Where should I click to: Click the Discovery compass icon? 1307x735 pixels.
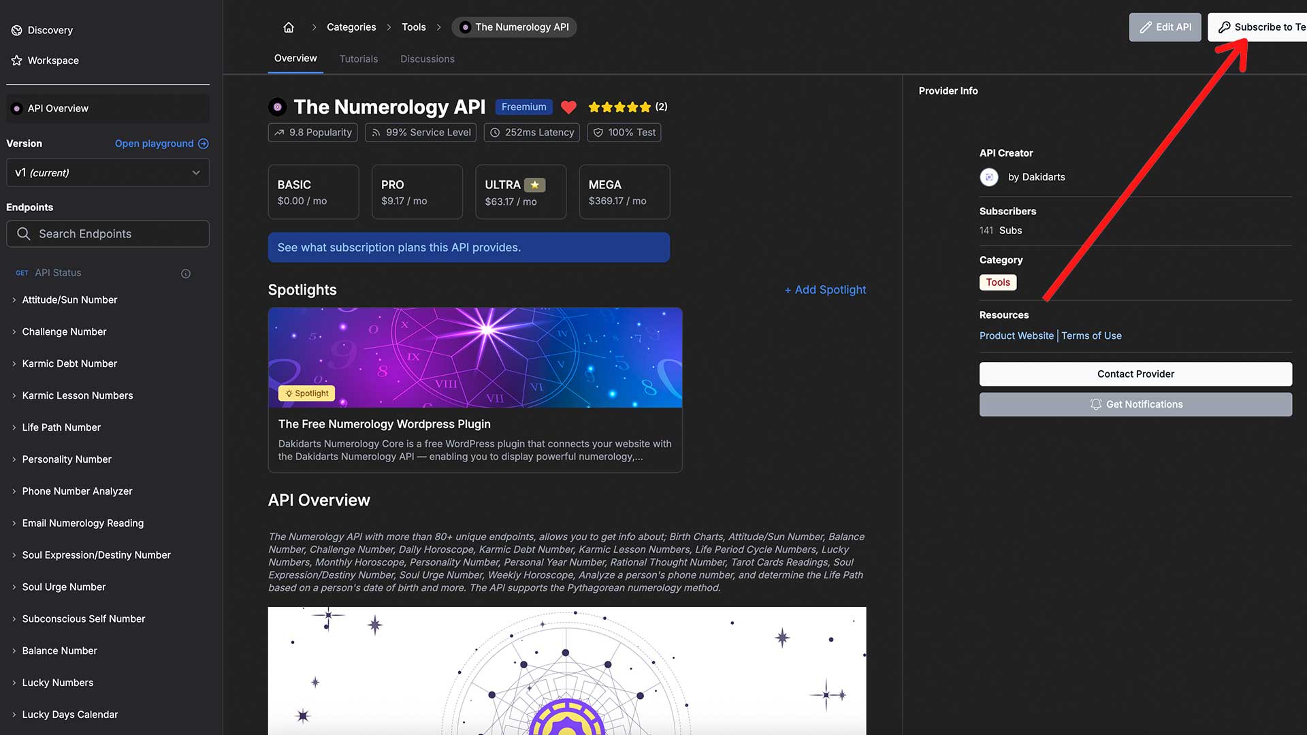(x=16, y=31)
